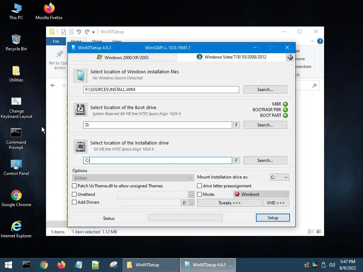Open the Tweaks >>> panel
363x272 pixels.
[x=229, y=203]
